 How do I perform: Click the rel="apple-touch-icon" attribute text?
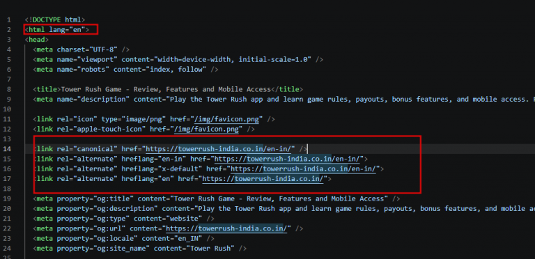[x=101, y=129]
